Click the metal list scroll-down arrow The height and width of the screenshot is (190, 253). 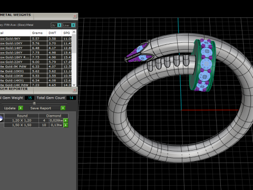(74, 85)
